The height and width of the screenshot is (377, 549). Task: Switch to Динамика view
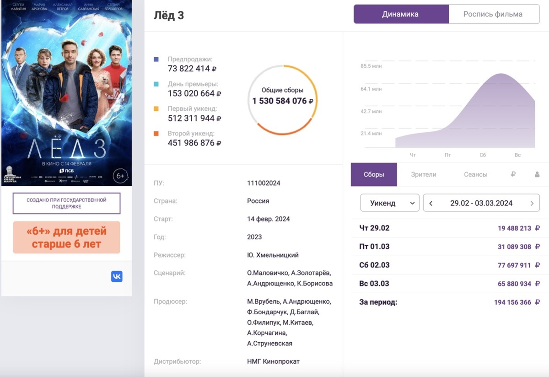point(400,14)
